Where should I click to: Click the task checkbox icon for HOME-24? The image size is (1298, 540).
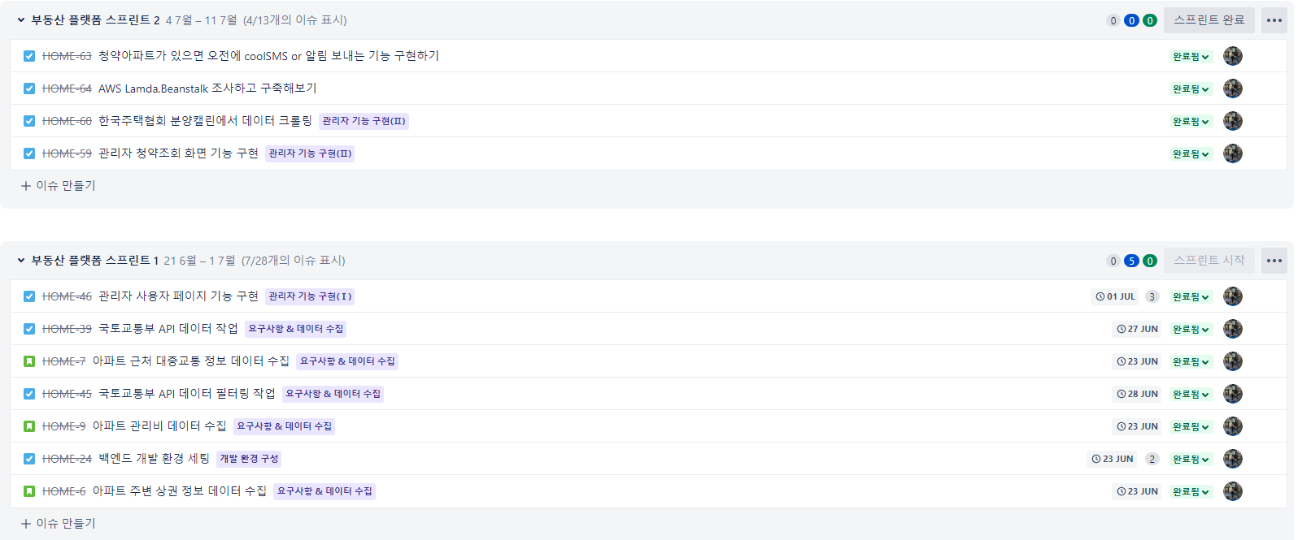(x=29, y=459)
